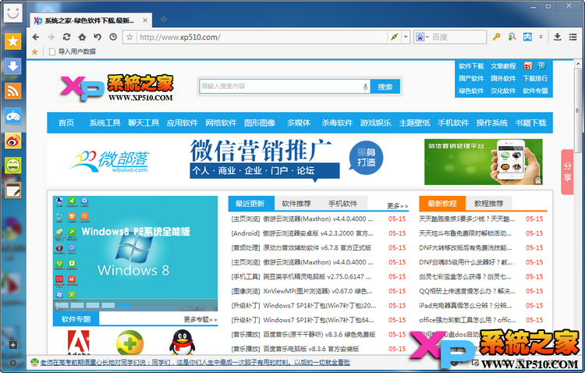585x373 pixels.
Task: Open the 绿色软件 link
Action: click(x=471, y=91)
